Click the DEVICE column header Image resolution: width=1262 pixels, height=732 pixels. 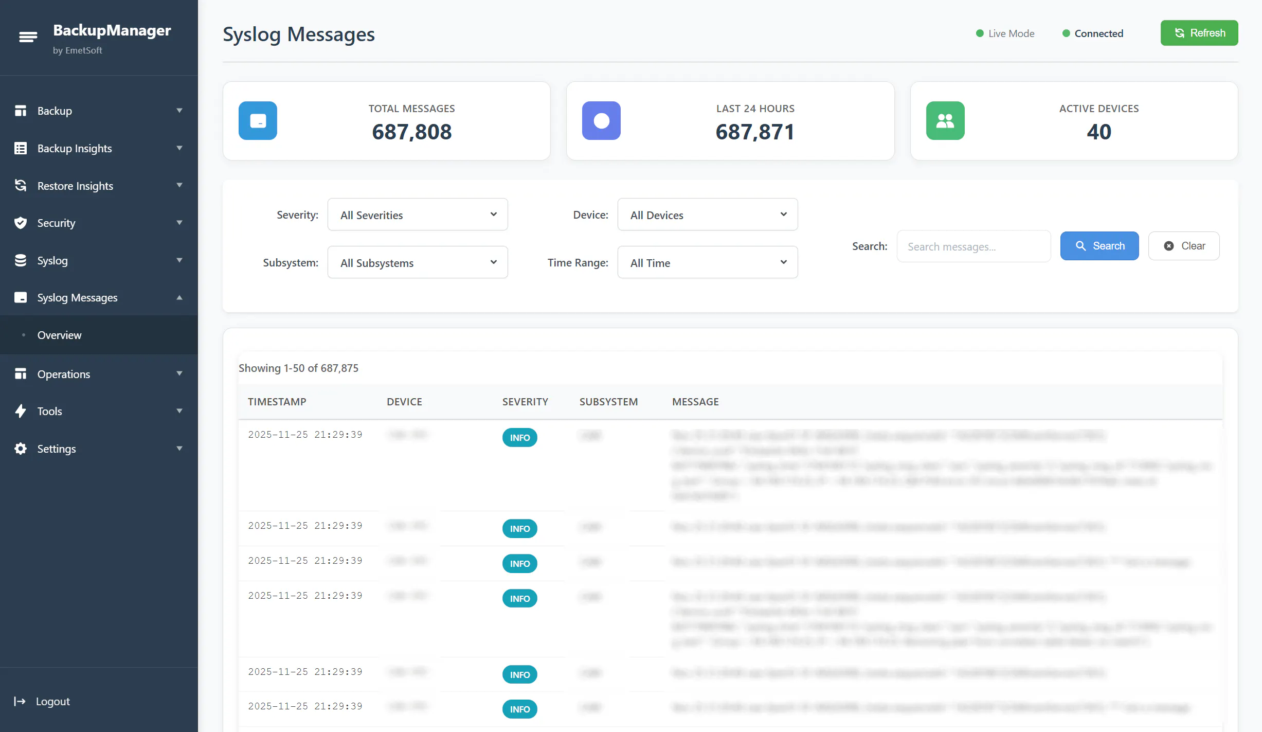coord(404,402)
